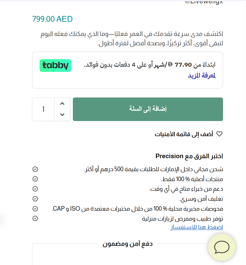
Task: Click the tabby logo badge
Action: 55,65
